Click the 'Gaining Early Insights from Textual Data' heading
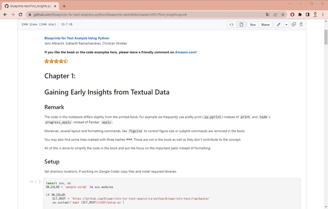328x209 pixels. point(107,92)
